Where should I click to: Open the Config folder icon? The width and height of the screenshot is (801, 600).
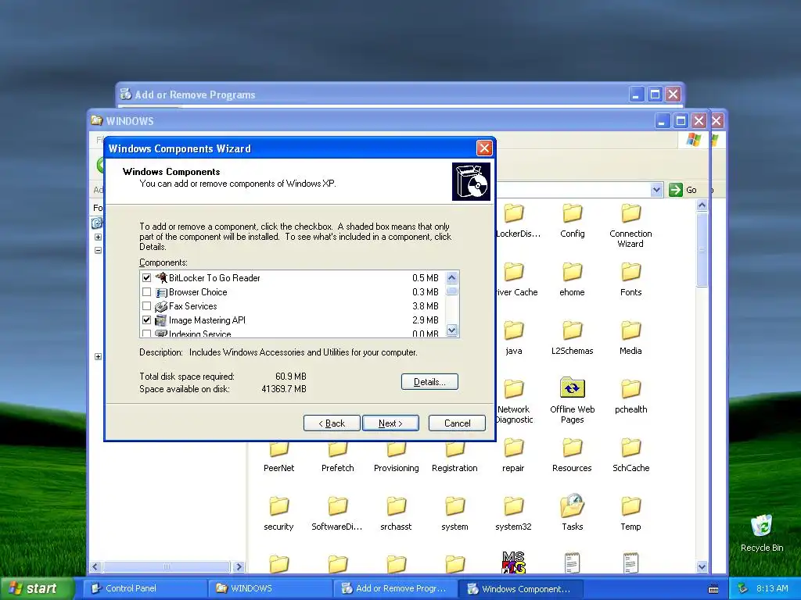(x=572, y=214)
